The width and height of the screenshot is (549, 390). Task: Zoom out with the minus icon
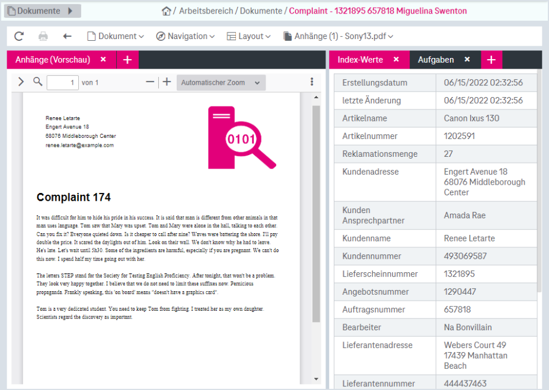(150, 82)
